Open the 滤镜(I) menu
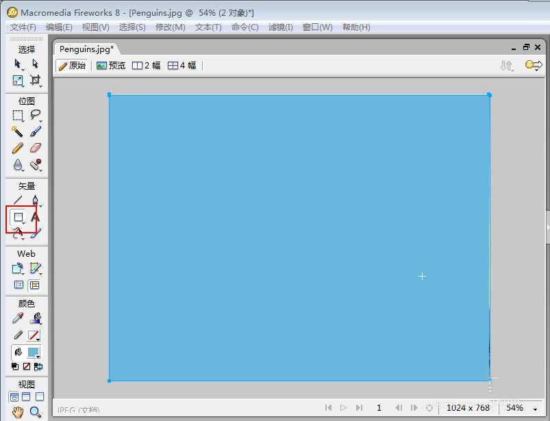The width and height of the screenshot is (550, 421). 280,27
